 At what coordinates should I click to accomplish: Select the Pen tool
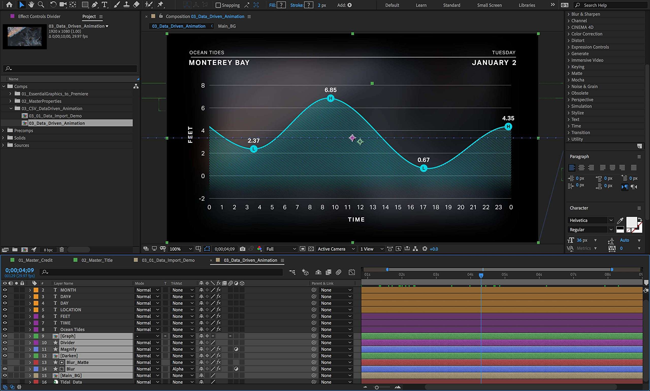tap(95, 5)
